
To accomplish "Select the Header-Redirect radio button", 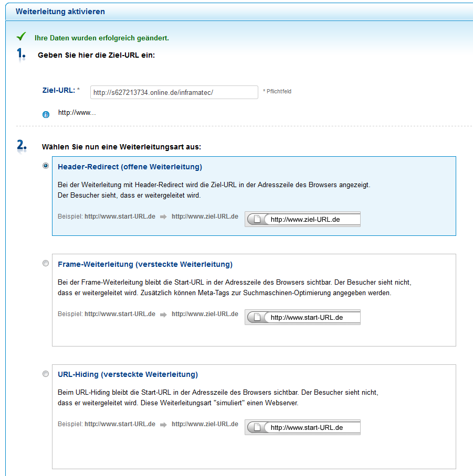I will pos(46,166).
